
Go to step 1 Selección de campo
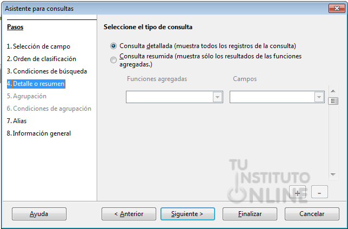[38, 46]
